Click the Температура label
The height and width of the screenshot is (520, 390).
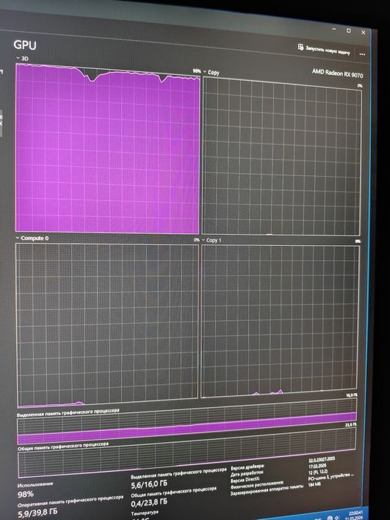tap(145, 513)
